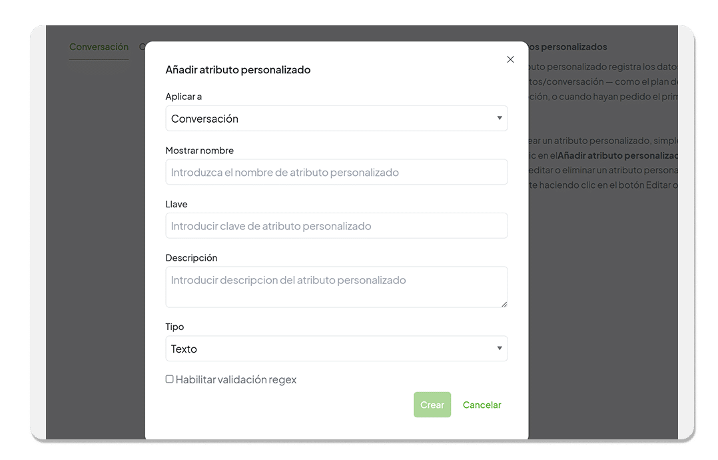
Task: Focus the Descripción text area
Action: coord(336,287)
